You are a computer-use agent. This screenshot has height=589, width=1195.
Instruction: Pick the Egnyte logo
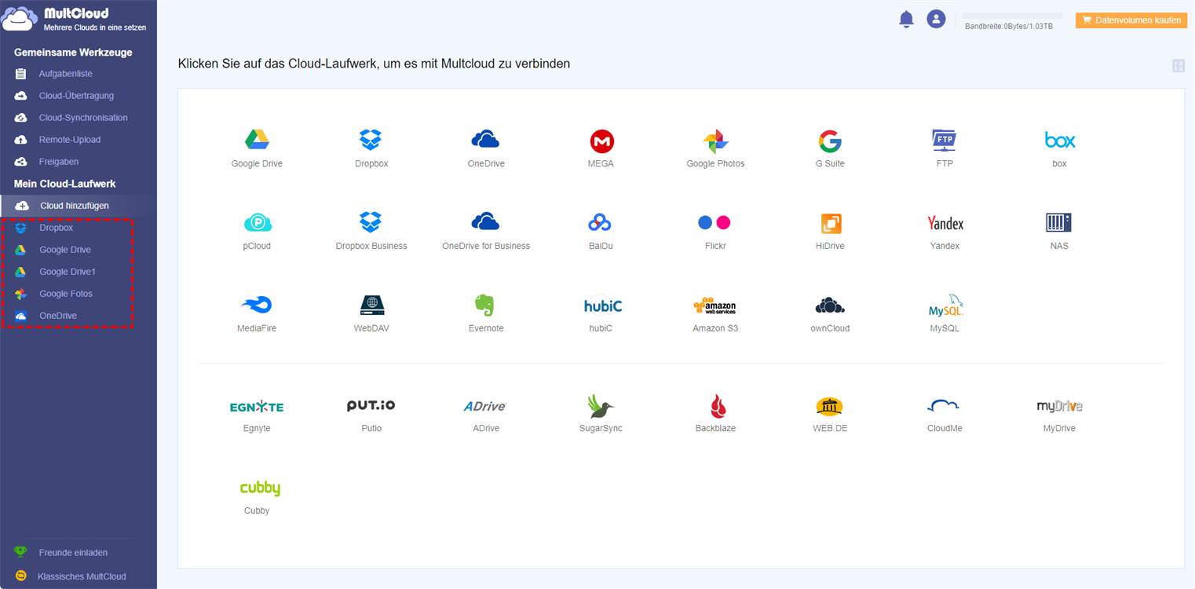pos(257,407)
